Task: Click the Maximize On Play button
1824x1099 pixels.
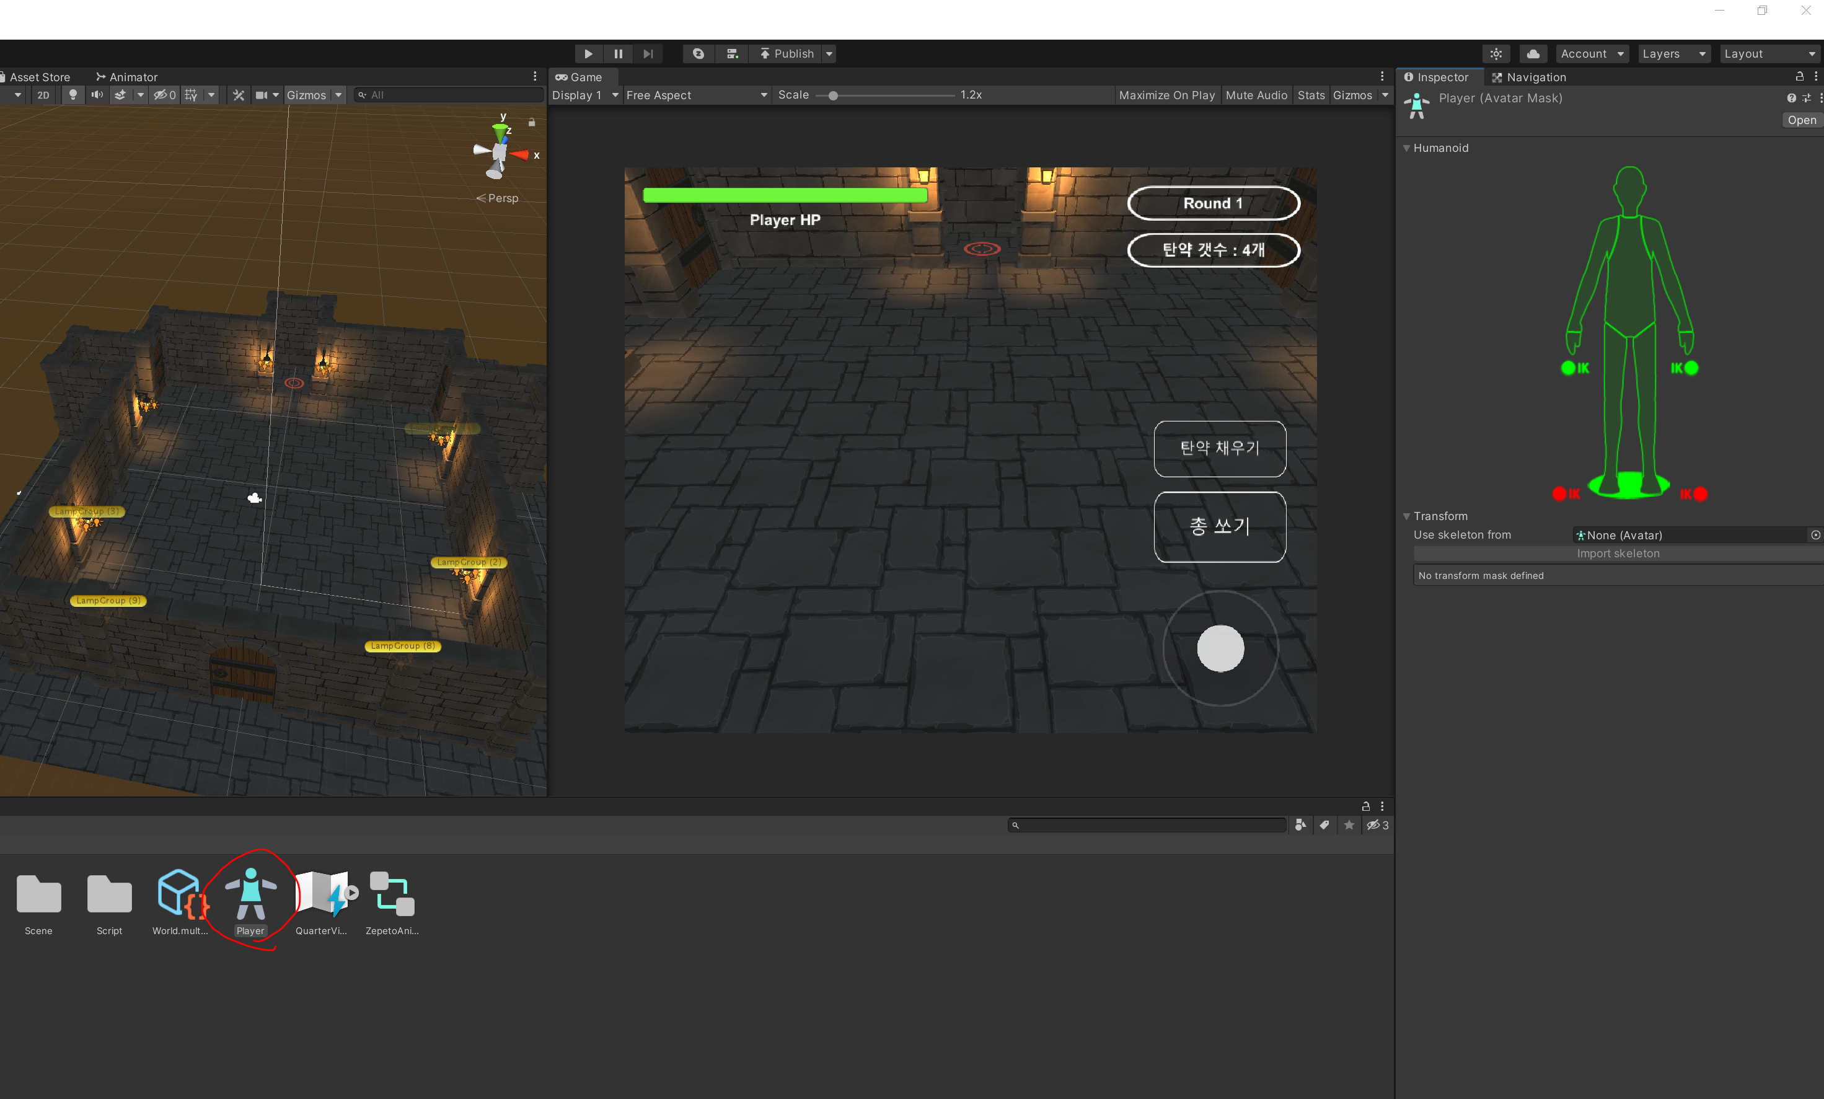Action: pos(1166,95)
